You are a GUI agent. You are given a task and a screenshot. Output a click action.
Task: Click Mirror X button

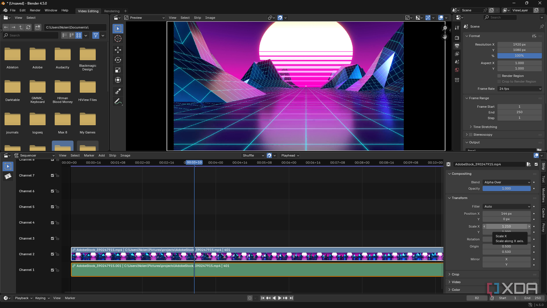[x=506, y=259]
